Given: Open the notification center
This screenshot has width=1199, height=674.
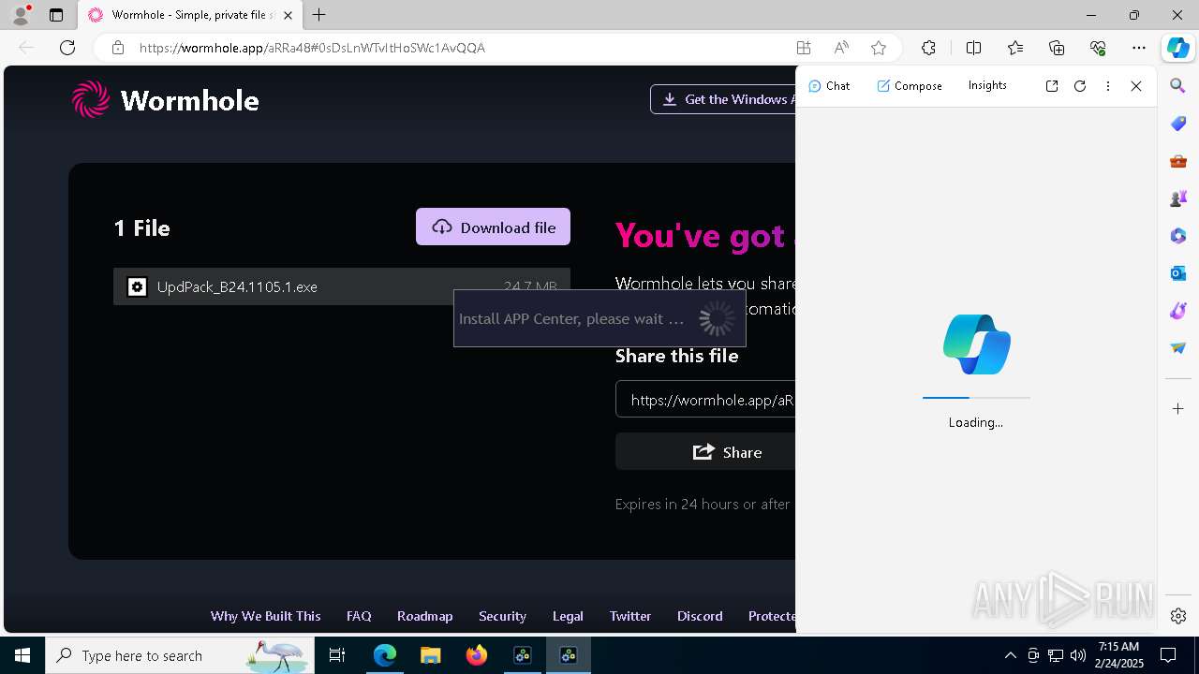Looking at the screenshot, I should pyautogui.click(x=1168, y=655).
